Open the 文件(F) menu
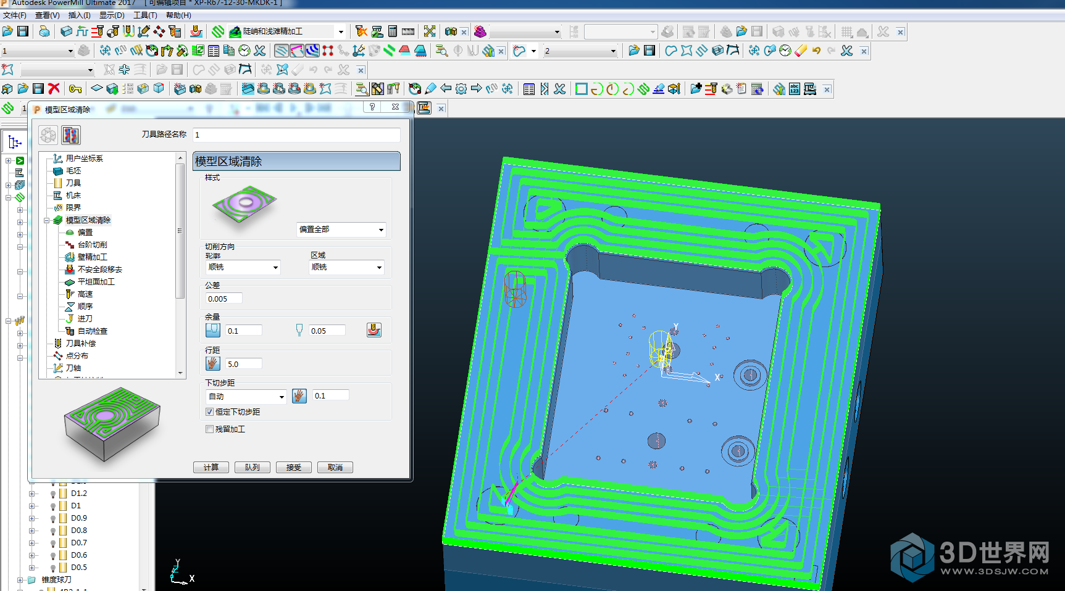This screenshot has height=591, width=1065. click(15, 15)
